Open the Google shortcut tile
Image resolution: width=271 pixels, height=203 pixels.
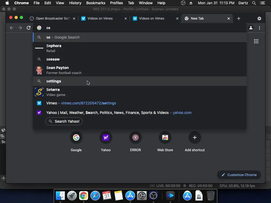pyautogui.click(x=76, y=142)
